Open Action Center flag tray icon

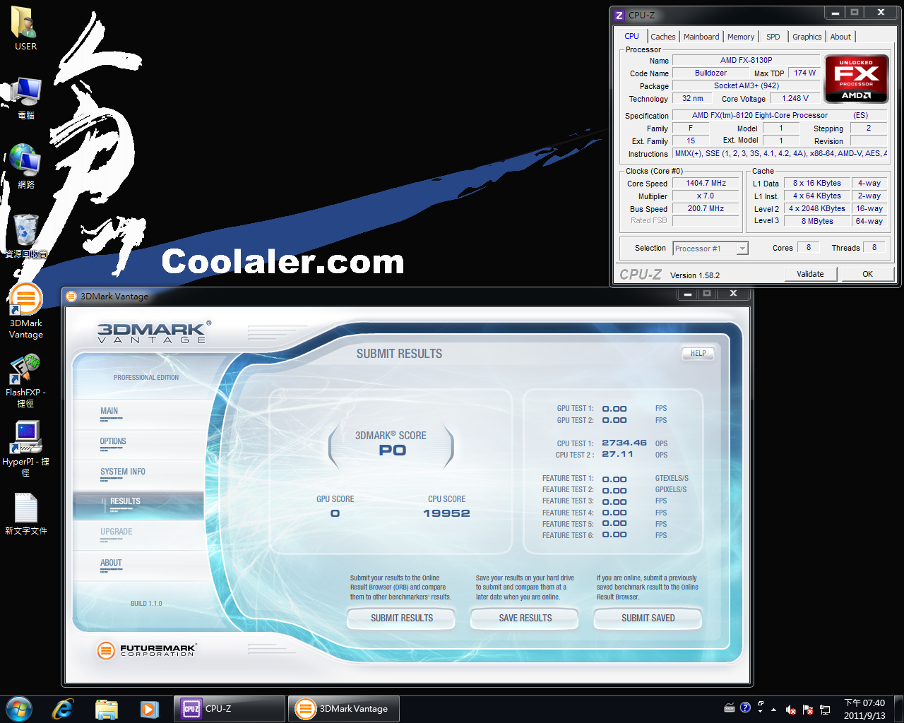tap(808, 710)
